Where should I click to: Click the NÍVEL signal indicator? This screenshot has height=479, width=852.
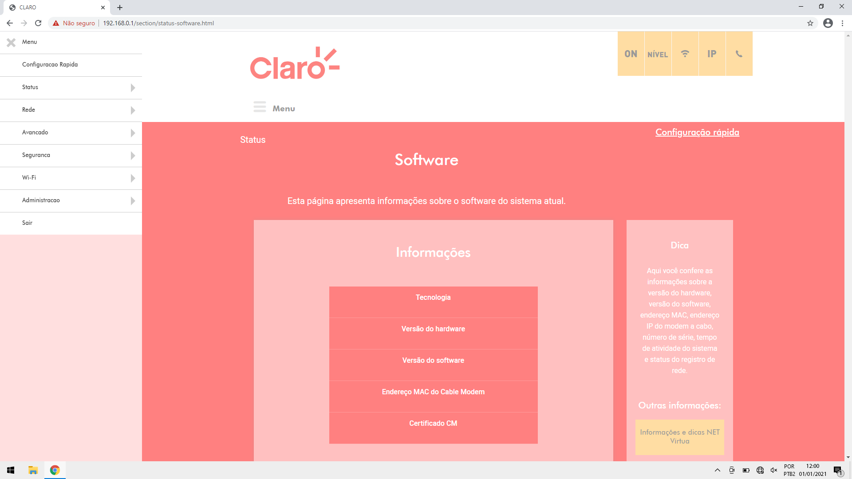click(x=658, y=54)
